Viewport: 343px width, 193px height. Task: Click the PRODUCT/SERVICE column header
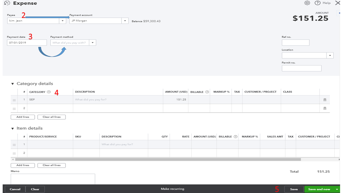point(43,137)
